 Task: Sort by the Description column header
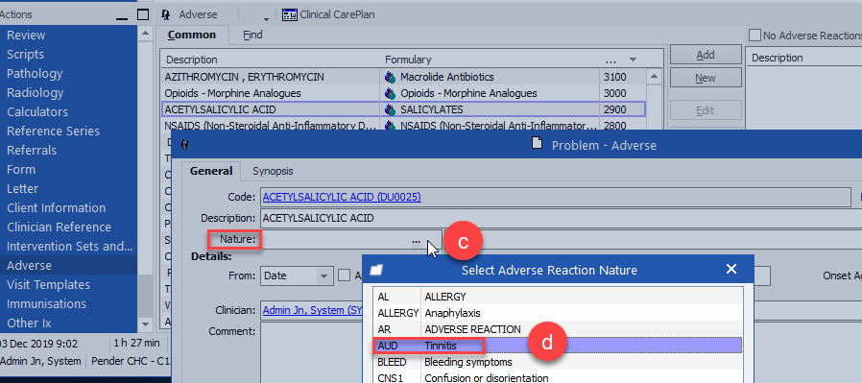(271, 60)
